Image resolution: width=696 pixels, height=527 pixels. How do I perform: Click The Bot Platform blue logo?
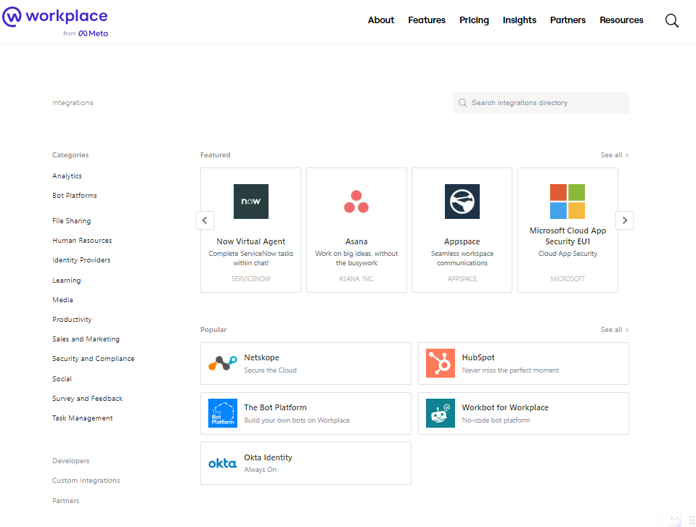click(x=222, y=413)
